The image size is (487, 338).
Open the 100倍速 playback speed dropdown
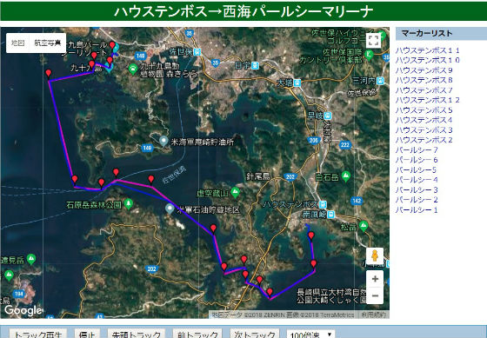[x=310, y=335]
